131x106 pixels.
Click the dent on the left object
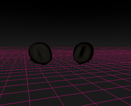pos(40,54)
